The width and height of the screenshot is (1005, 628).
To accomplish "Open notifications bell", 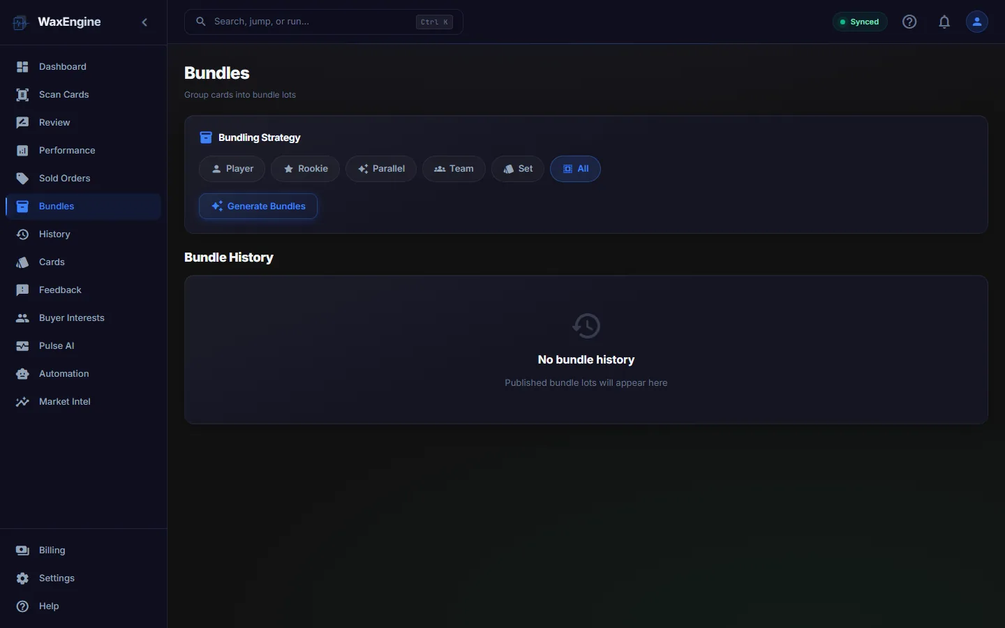I will [944, 22].
